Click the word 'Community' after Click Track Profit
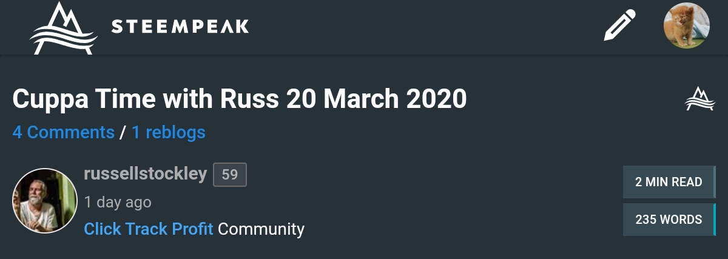The height and width of the screenshot is (259, 728). pos(261,229)
